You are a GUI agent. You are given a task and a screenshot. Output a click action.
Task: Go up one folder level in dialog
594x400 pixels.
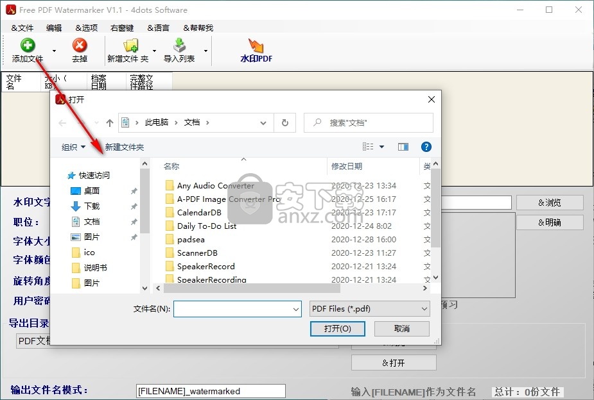click(x=109, y=123)
